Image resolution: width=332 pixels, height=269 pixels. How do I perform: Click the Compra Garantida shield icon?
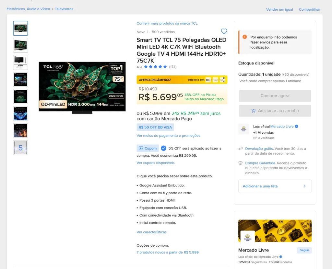coord(240,163)
